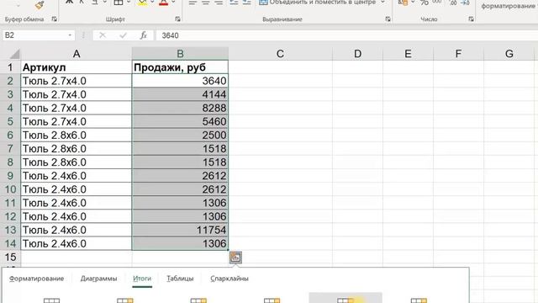Select column E header
This screenshot has width=538, height=303.
point(408,54)
